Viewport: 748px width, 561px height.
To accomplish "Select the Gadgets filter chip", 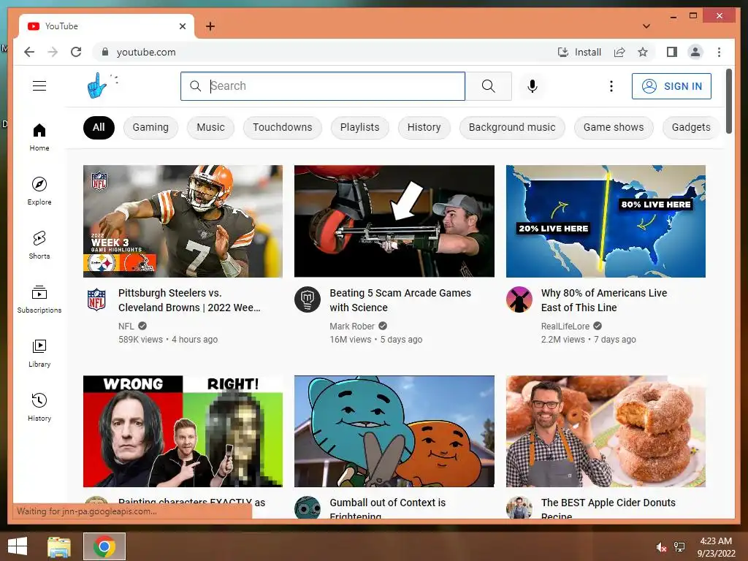I will click(x=691, y=127).
